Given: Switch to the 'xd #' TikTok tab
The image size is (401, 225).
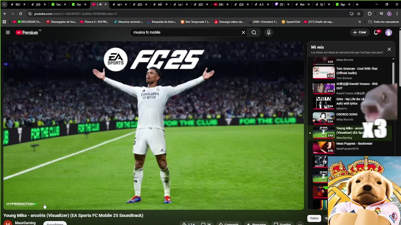Looking at the screenshot, I should 119,4.
